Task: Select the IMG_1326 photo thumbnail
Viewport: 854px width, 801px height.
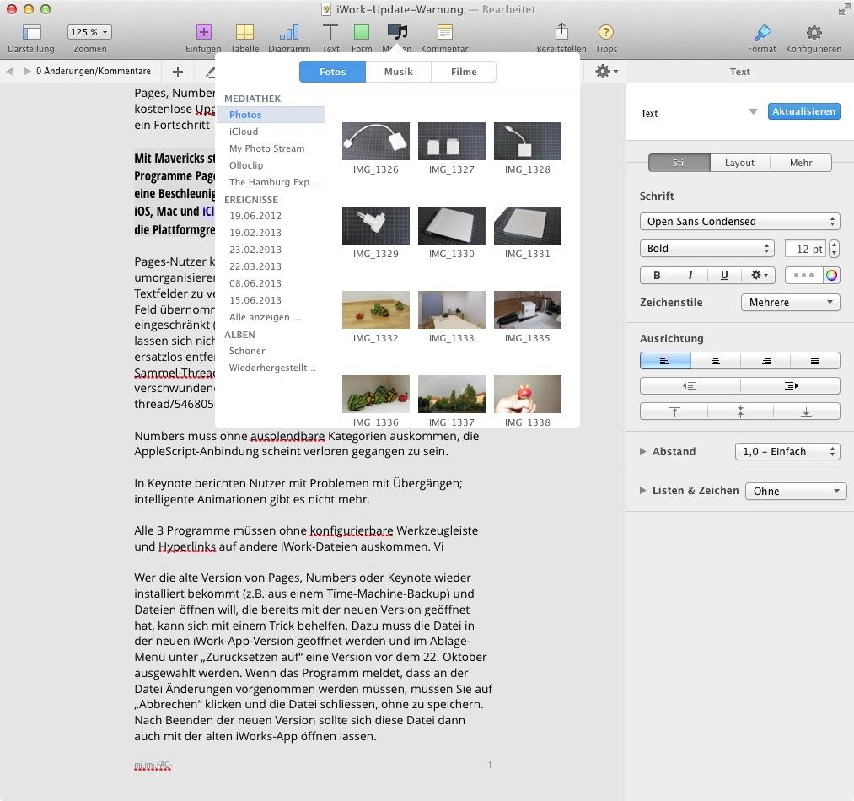Action: point(376,141)
